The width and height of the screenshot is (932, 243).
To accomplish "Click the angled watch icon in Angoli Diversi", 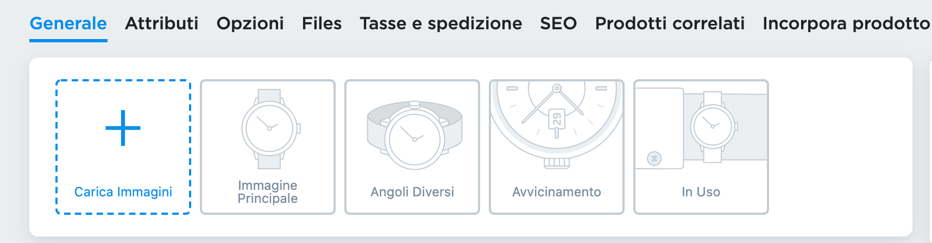I will tap(414, 135).
